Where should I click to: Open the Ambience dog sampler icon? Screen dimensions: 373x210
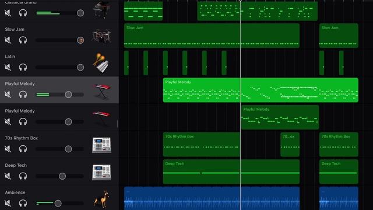pyautogui.click(x=101, y=199)
